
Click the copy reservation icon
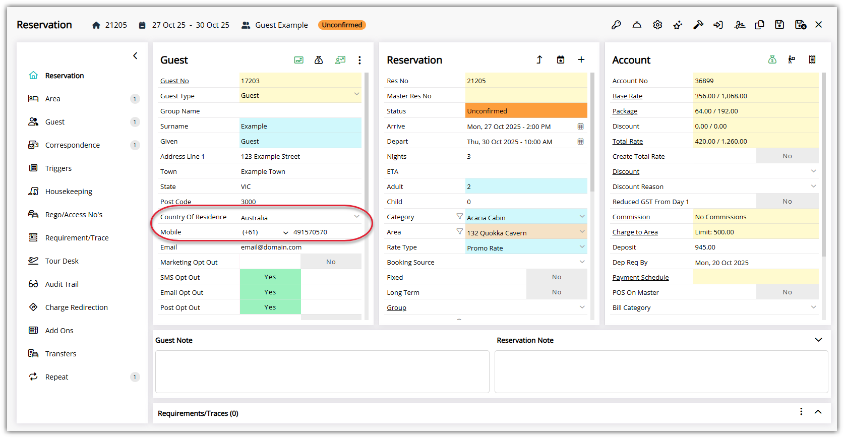tap(759, 25)
